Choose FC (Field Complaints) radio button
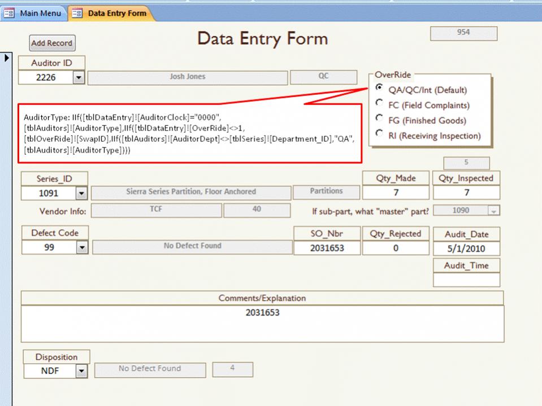The image size is (542, 406). [379, 104]
